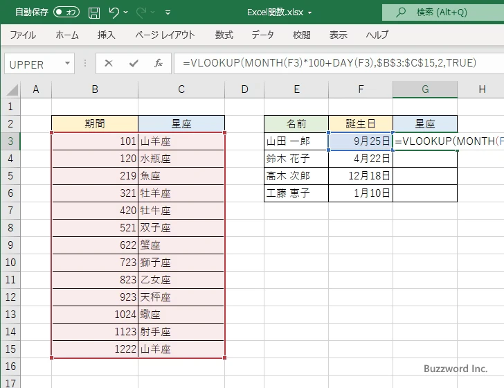Image resolution: width=504 pixels, height=388 pixels.
Task: Expand the Name Box dropdown arrow
Action: click(68, 63)
